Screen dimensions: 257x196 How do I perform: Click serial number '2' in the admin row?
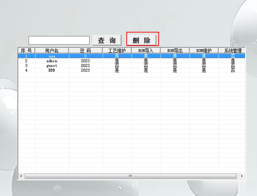pyautogui.click(x=26, y=61)
